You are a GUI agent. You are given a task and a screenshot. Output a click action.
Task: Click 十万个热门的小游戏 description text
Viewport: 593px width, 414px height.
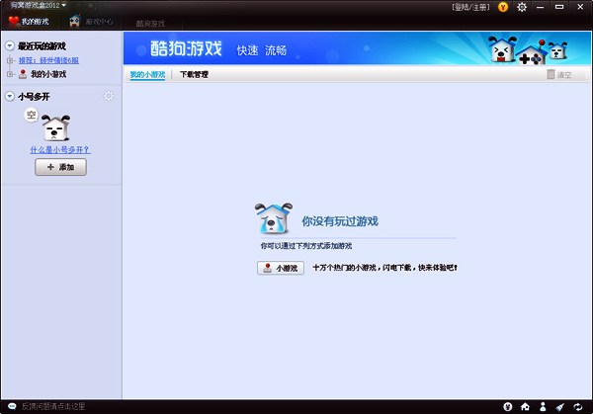coord(385,268)
